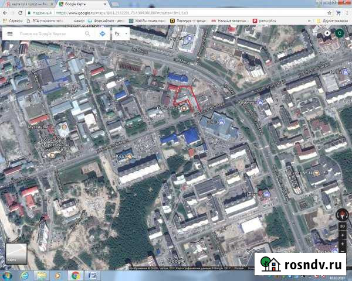Open the Google Maps hamburger menu

[11, 34]
